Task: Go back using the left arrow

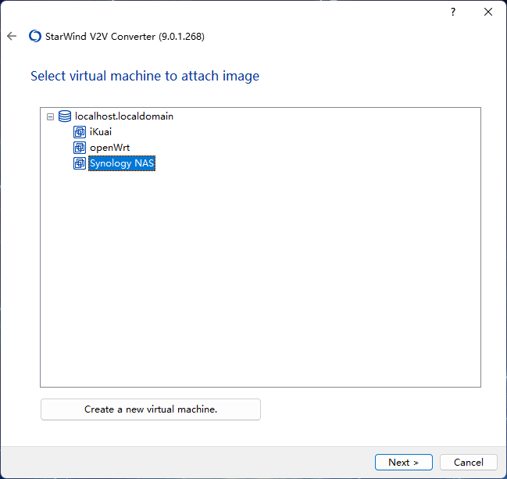Action: (12, 36)
